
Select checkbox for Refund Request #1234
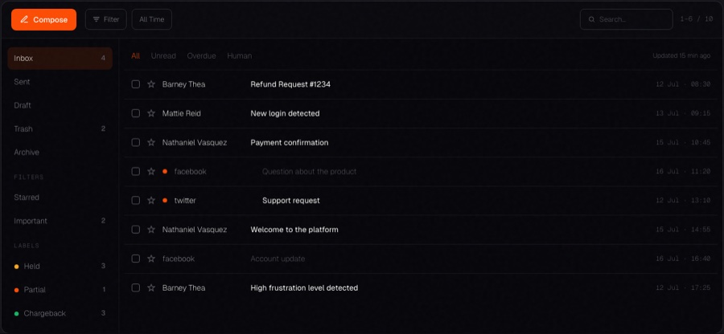pyautogui.click(x=136, y=84)
